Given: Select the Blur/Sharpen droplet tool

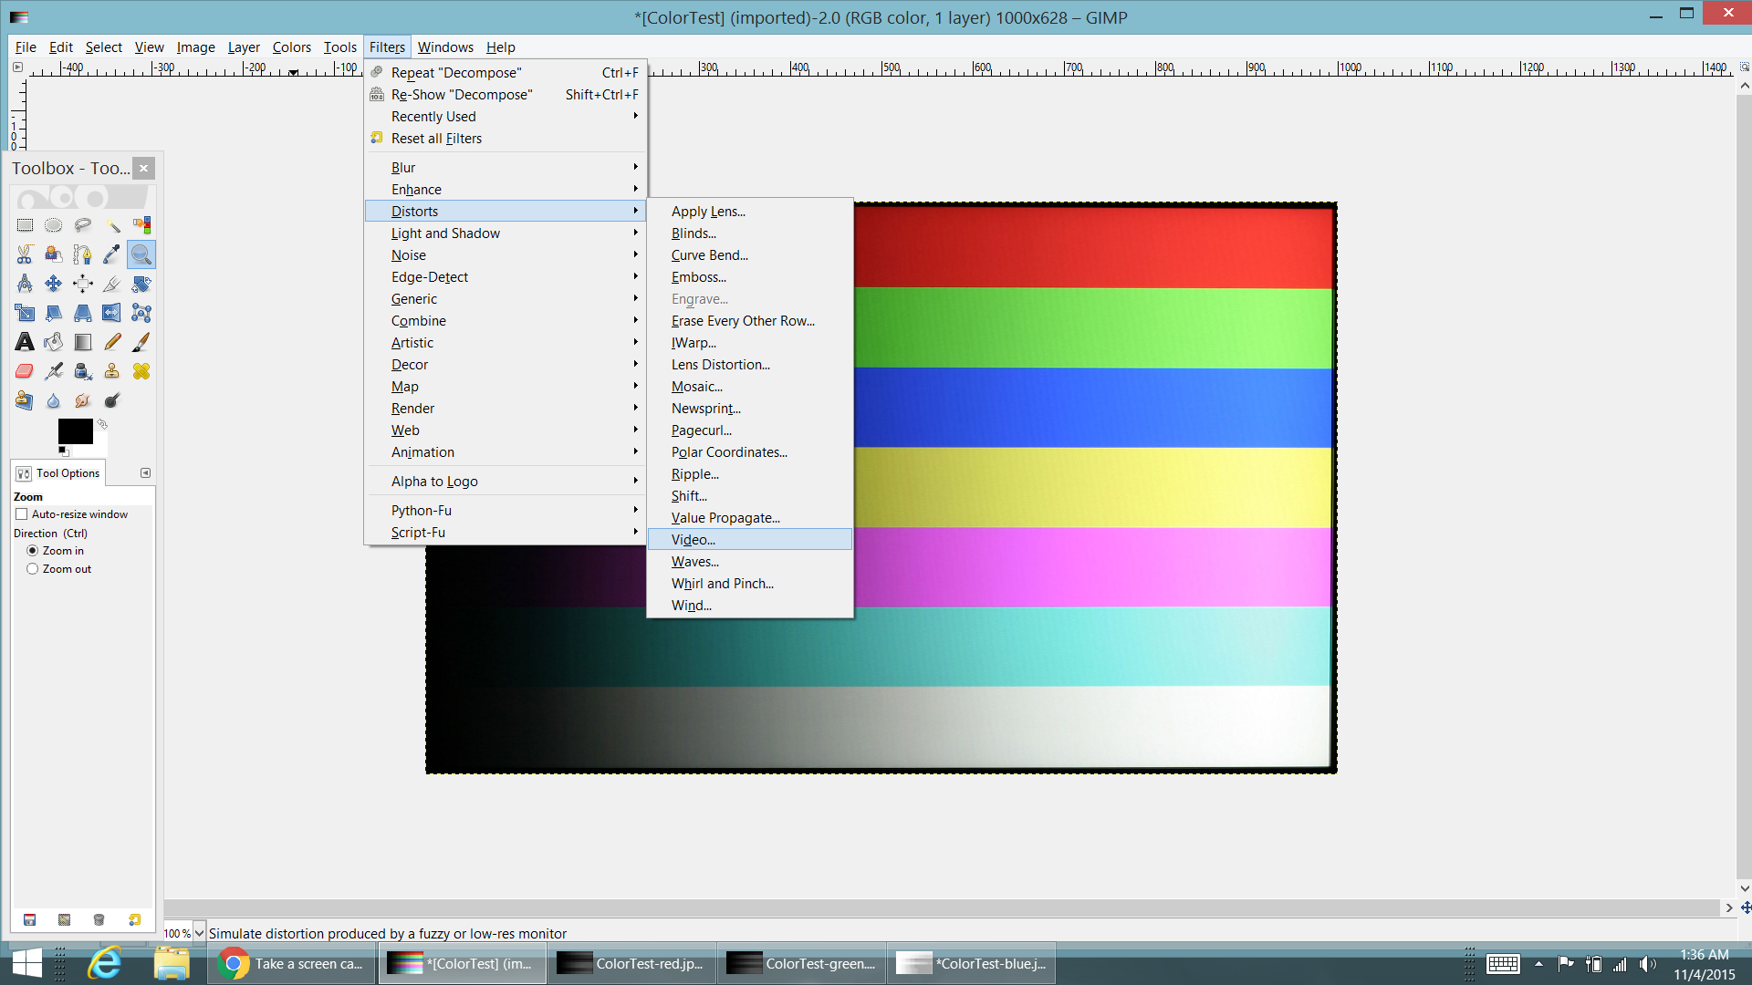Looking at the screenshot, I should coord(54,400).
